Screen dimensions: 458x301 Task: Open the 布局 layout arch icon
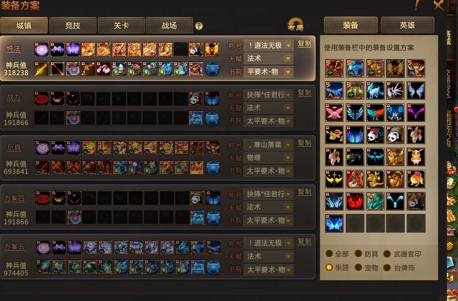pos(295,25)
